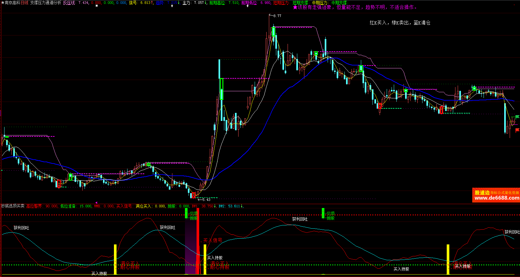520x277 pixels.
Task: Click the rightmost yellow buy signal bar
Action: [448, 259]
